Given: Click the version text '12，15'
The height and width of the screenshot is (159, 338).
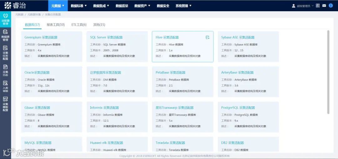Looking at the screenshot, I should [x=239, y=50].
